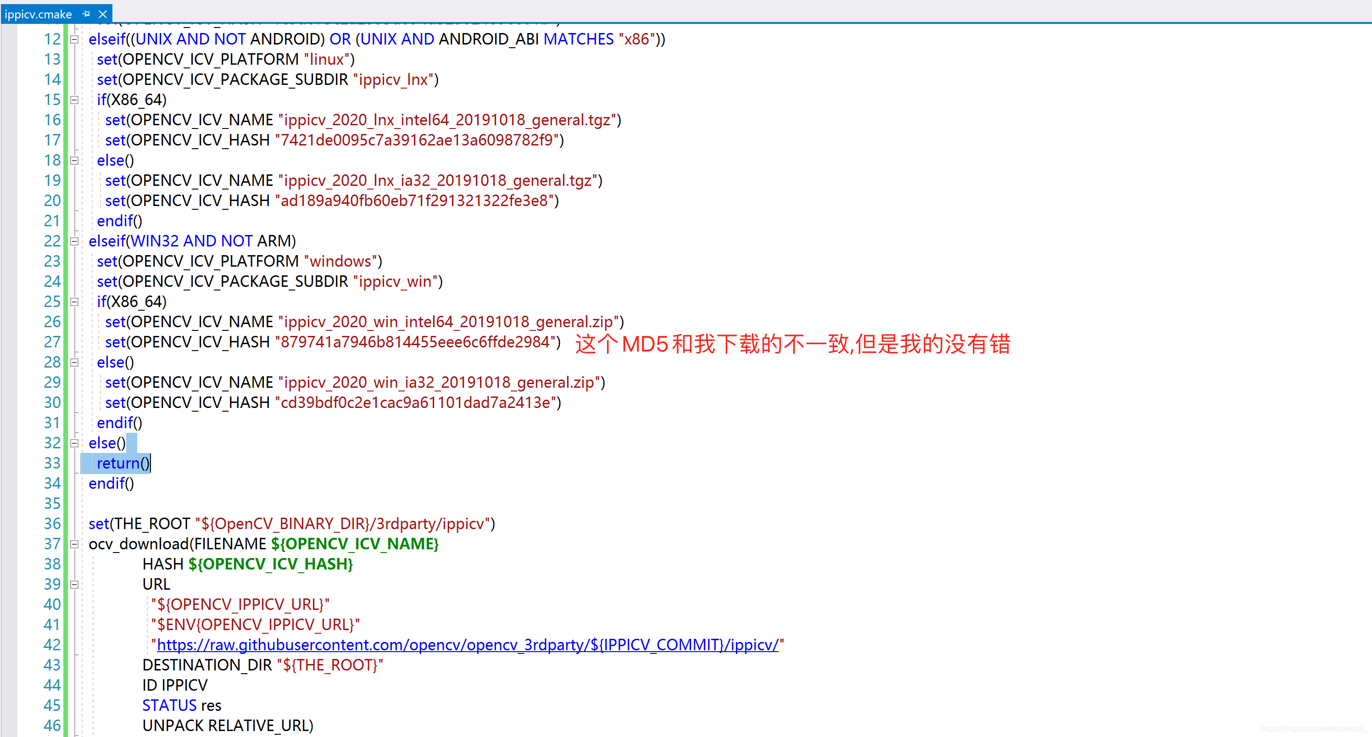1372x737 pixels.
Task: Collapse the elseif(WIN32 AND NOT ARM) block
Action: pyautogui.click(x=74, y=241)
